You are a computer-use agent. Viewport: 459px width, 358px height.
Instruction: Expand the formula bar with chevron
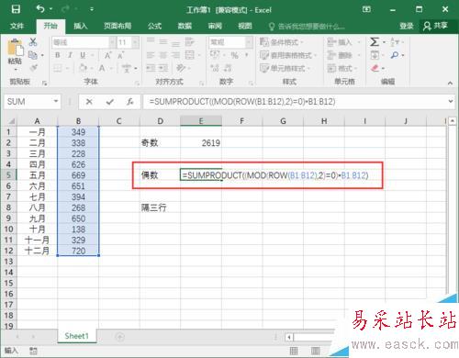[451, 101]
